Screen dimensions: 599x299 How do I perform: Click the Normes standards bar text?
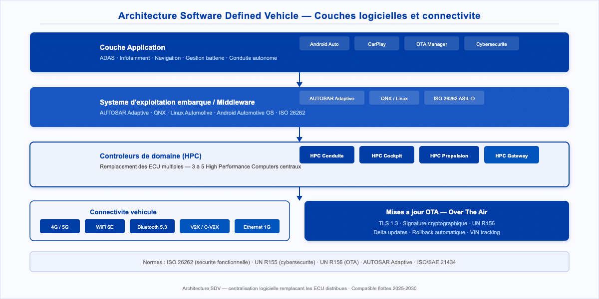[x=299, y=262]
